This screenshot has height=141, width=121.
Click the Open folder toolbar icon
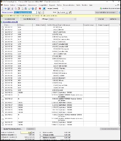click(5, 8)
